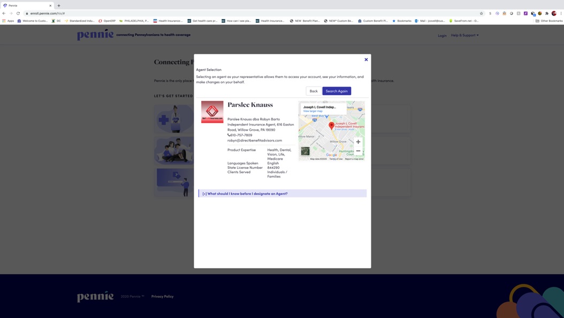Open a new browser tab
Image resolution: width=564 pixels, height=318 pixels.
(x=59, y=5)
